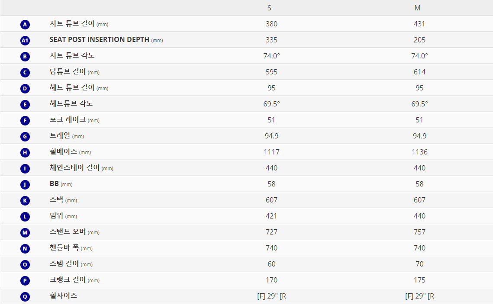Click the E head tube angle icon
Viewport: 493px width, 305px height.
[25, 105]
